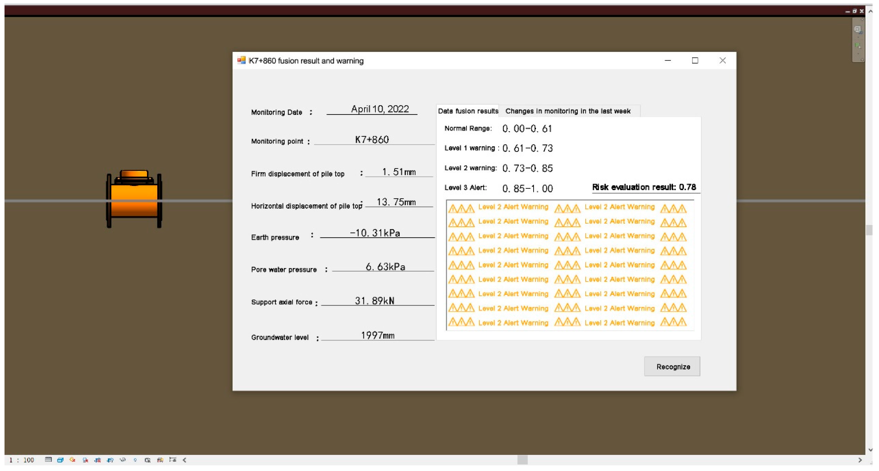This screenshot has width=879, height=471.
Task: Expand the navigation bar customize arrow
Action: click(x=862, y=60)
